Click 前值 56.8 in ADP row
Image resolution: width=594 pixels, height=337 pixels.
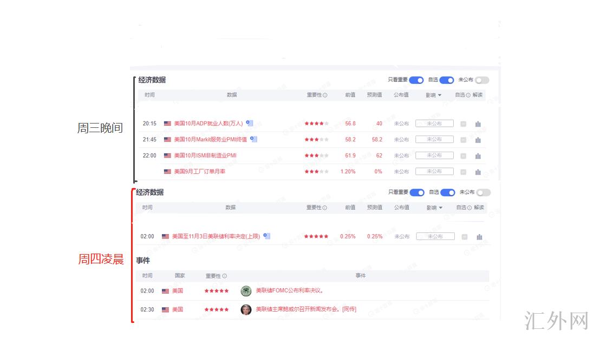(x=350, y=124)
